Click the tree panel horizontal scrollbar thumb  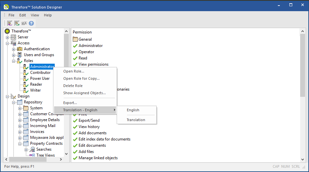[x=28, y=159]
